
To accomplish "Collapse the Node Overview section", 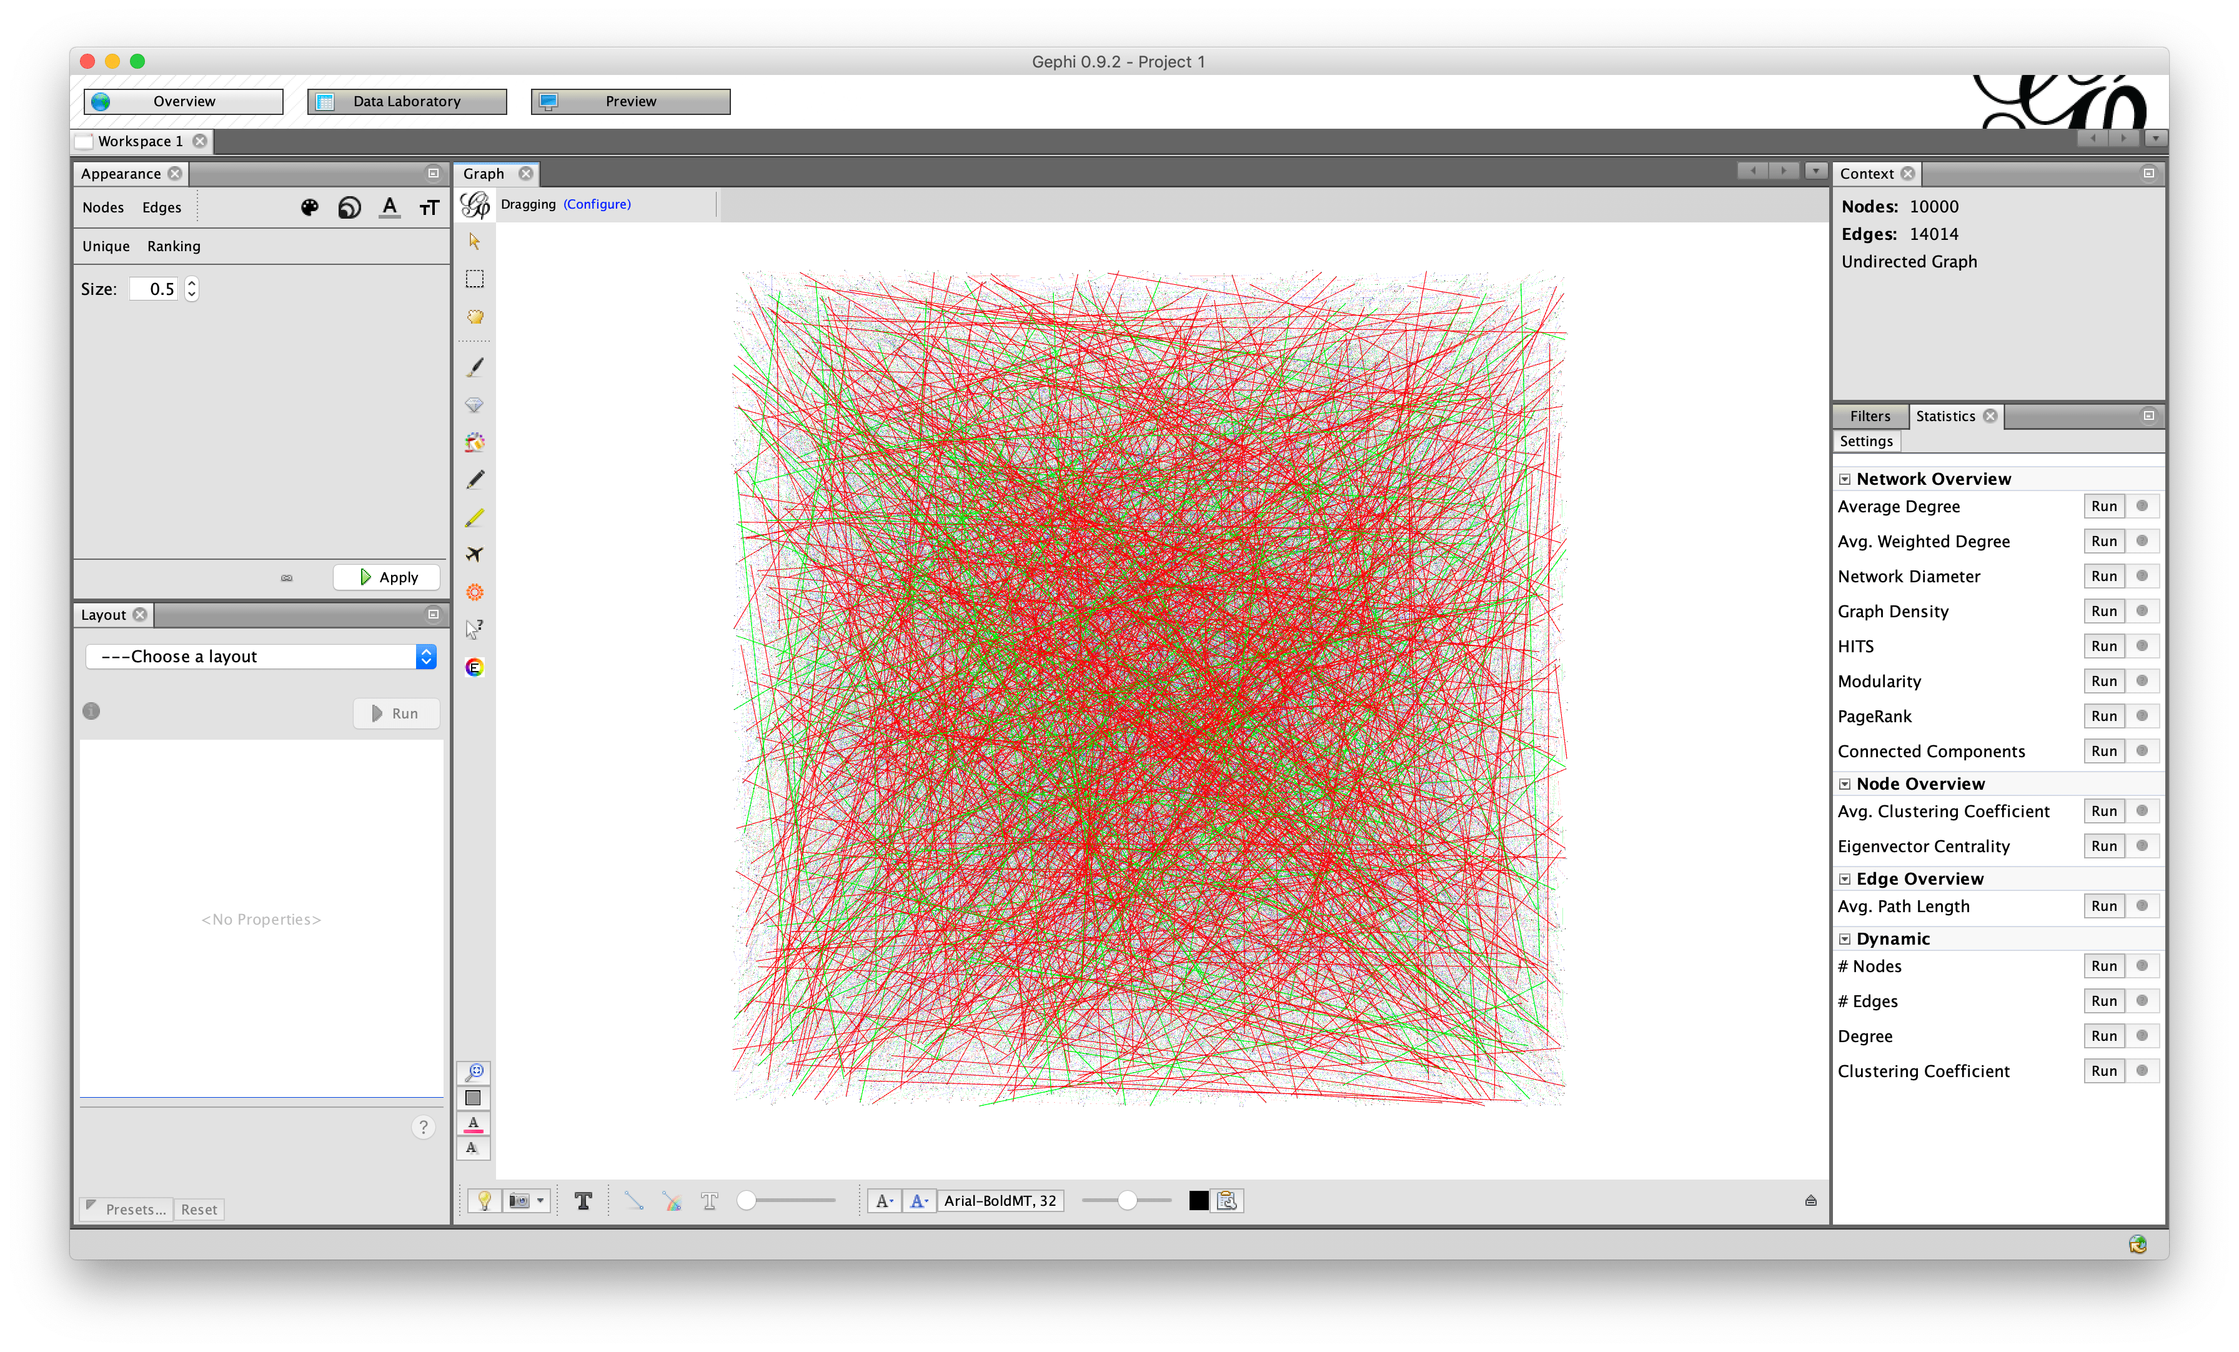I will coord(1845,784).
